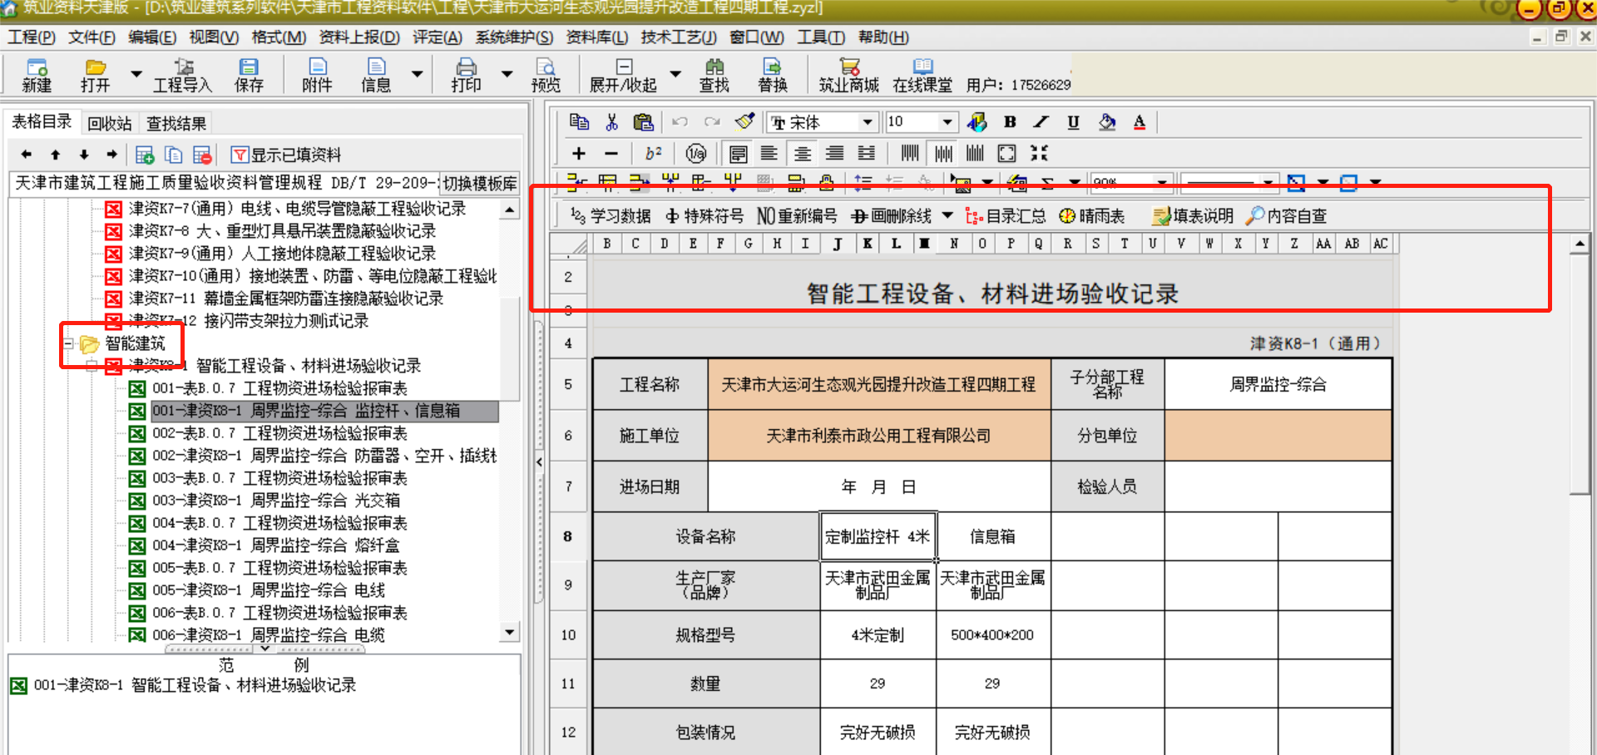The width and height of the screenshot is (1597, 755).
Task: Open the 工程(P) menu
Action: (31, 37)
